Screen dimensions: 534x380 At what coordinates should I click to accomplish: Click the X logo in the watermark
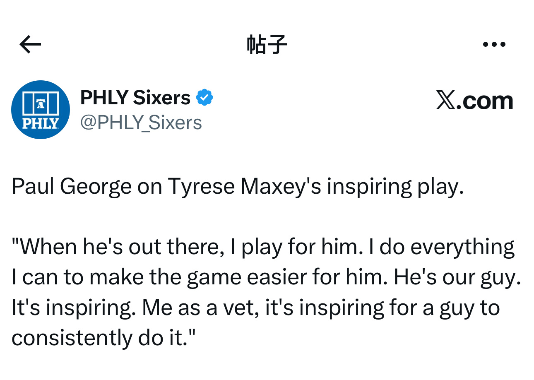click(445, 101)
